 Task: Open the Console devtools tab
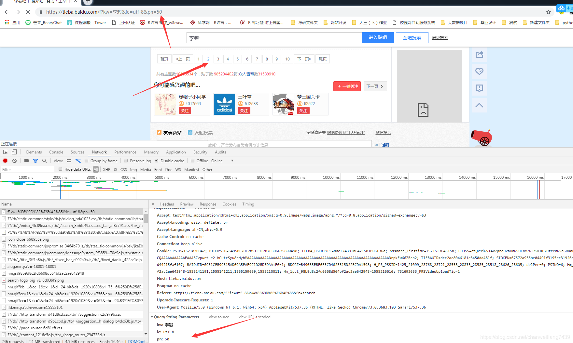tap(56, 152)
